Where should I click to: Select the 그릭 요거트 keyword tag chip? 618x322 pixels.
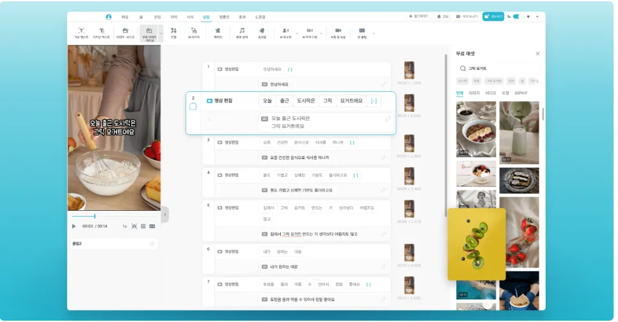pyautogui.click(x=493, y=81)
